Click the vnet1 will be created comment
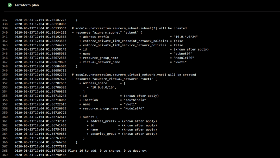Viewport: 280px width, 158px height. point(134,75)
